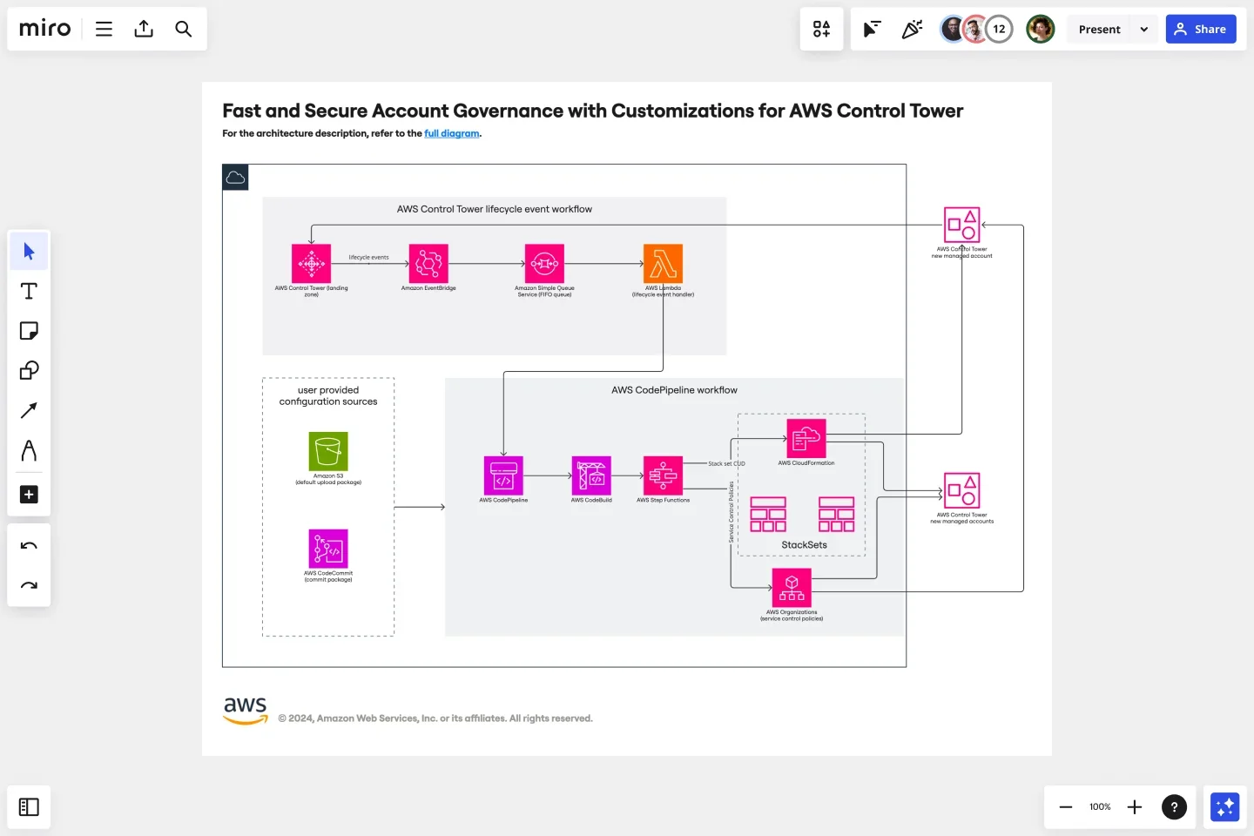Select the 'StackSets' label

[804, 545]
